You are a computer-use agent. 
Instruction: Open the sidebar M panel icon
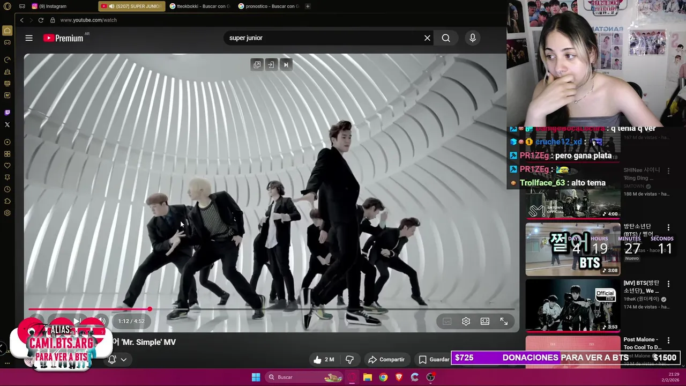click(7, 95)
